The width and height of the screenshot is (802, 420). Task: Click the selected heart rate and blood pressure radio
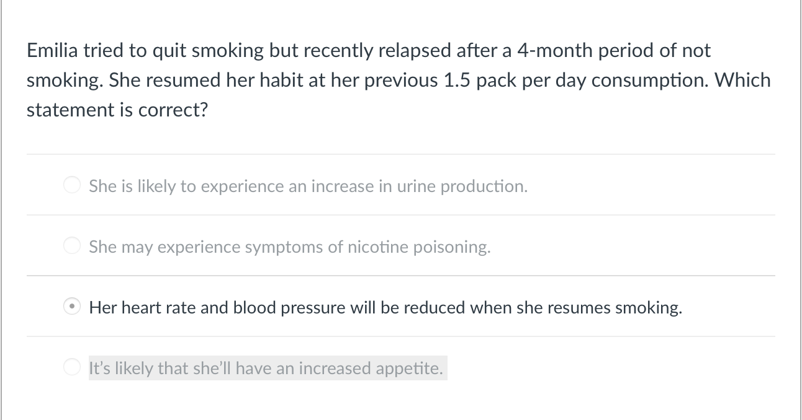(x=73, y=307)
